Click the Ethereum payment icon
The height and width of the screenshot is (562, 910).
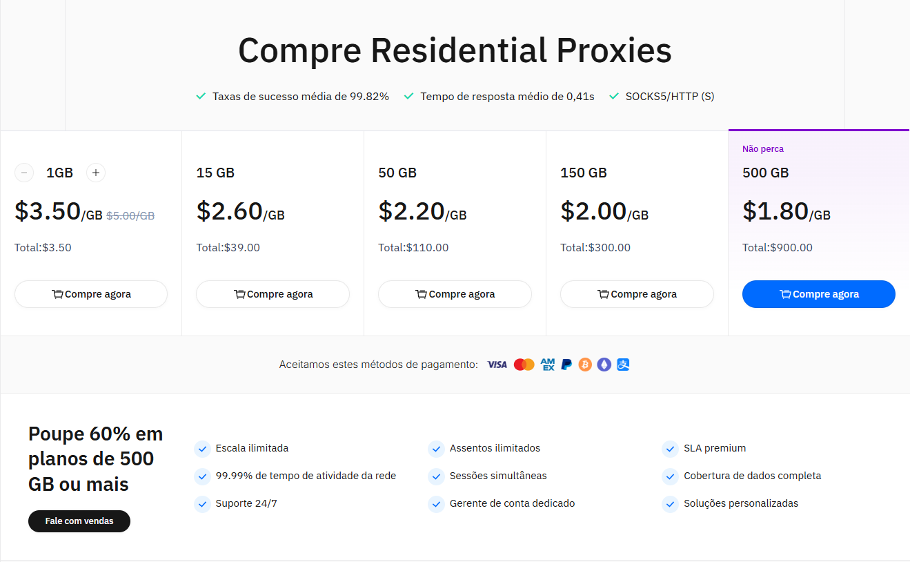pos(604,365)
